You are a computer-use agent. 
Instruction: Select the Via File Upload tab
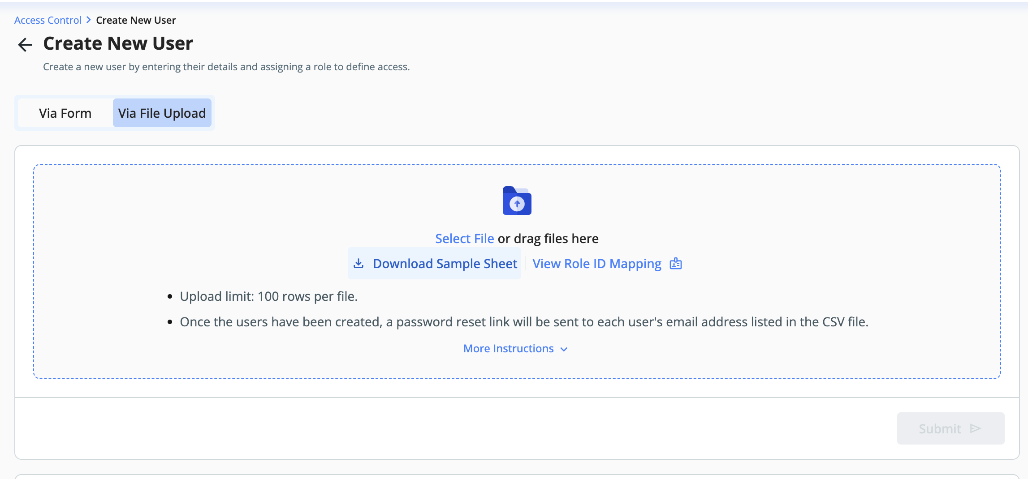click(162, 113)
